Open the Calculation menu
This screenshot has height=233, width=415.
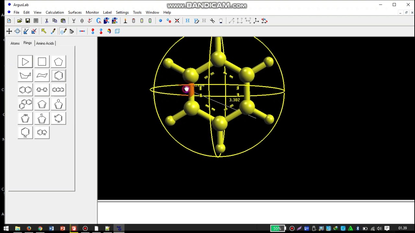tap(55, 12)
